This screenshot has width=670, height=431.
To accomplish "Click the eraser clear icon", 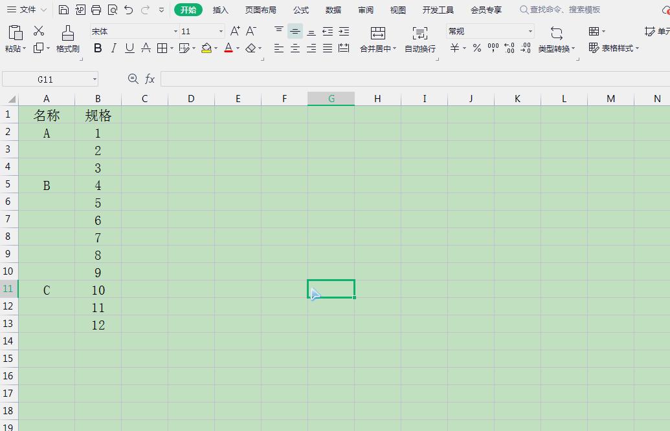I will pyautogui.click(x=251, y=48).
